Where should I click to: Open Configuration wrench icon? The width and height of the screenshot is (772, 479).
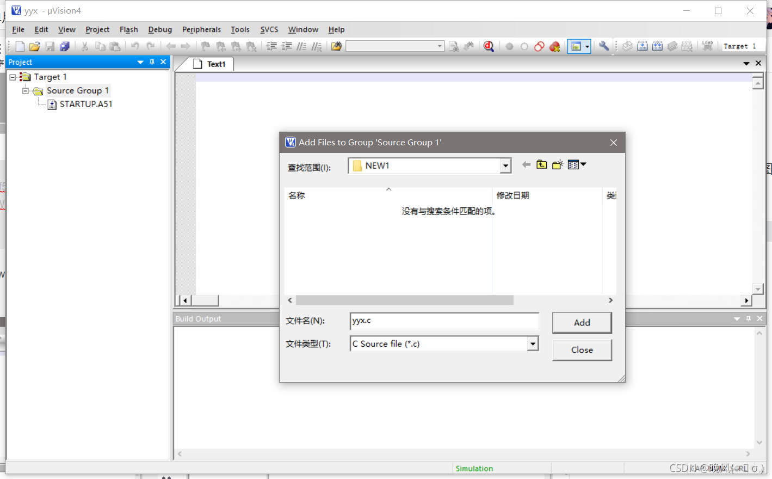click(x=604, y=47)
